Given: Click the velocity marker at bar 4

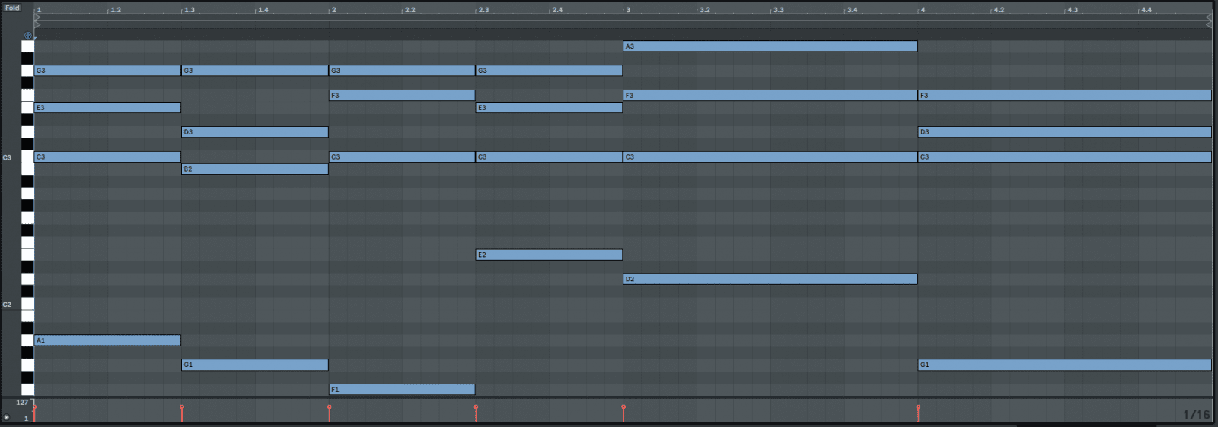Looking at the screenshot, I should 918,408.
